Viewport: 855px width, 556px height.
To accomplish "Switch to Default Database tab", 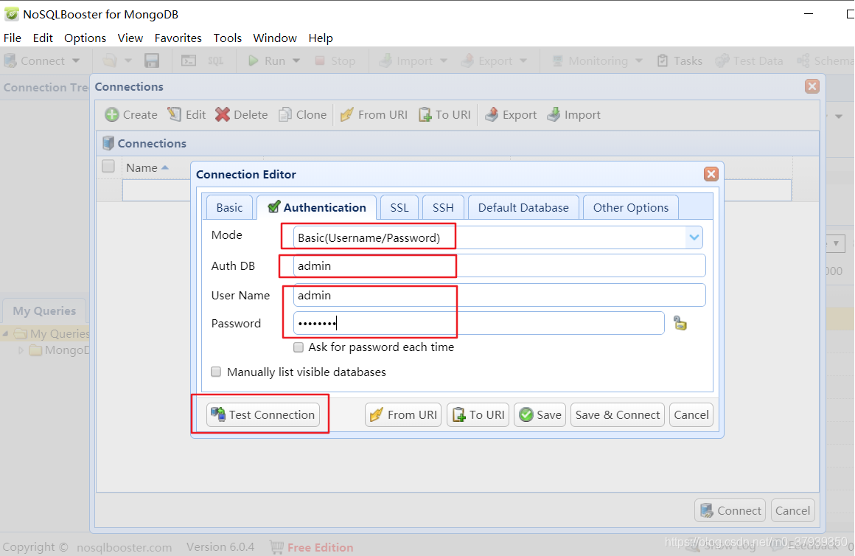I will (x=523, y=207).
